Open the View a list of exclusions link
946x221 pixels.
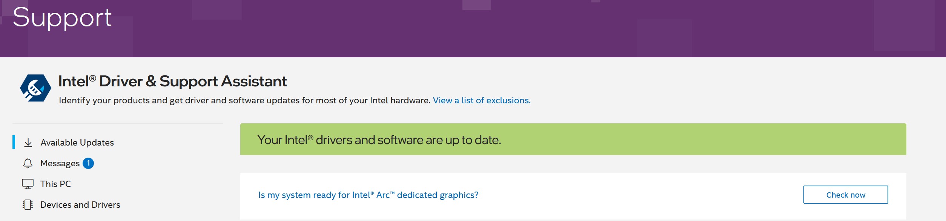[482, 100]
